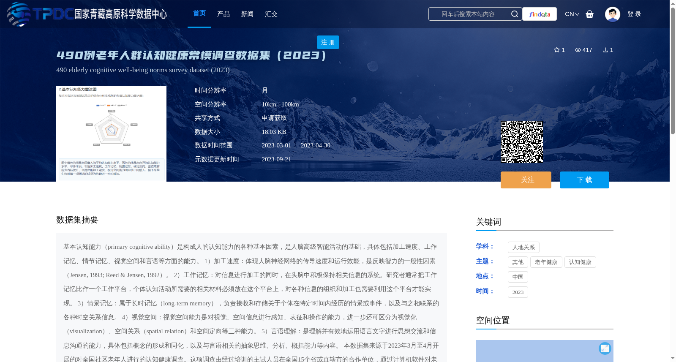Click the TPDC logo in the header
This screenshot has width=676, height=362.
87,14
